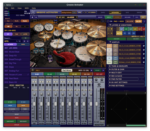Go to previous kit with toolbar left arrow
The image size is (150, 131).
(32, 17)
